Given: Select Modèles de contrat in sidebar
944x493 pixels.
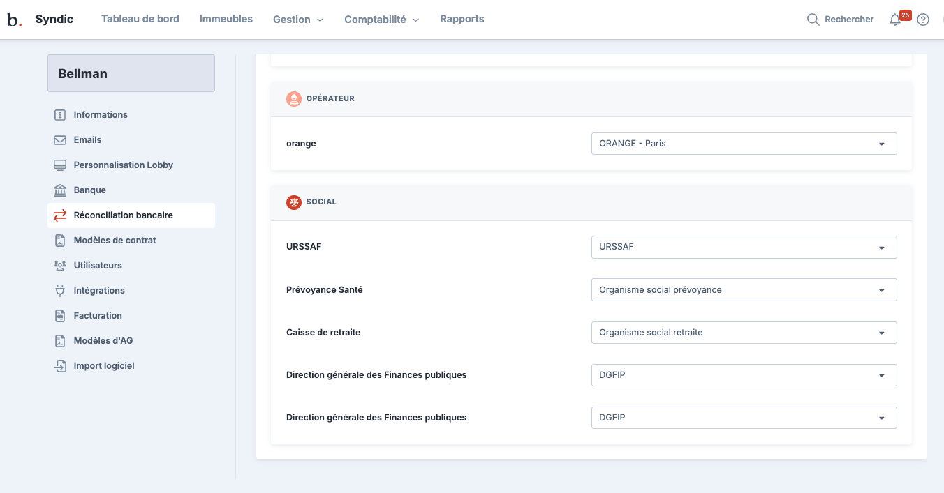Looking at the screenshot, I should [x=115, y=241].
